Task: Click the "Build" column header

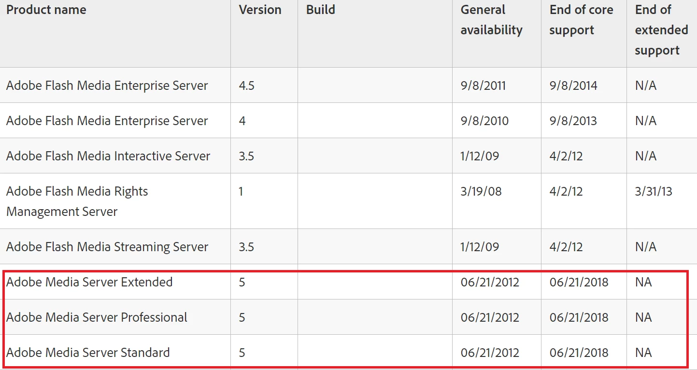Action: 321,10
